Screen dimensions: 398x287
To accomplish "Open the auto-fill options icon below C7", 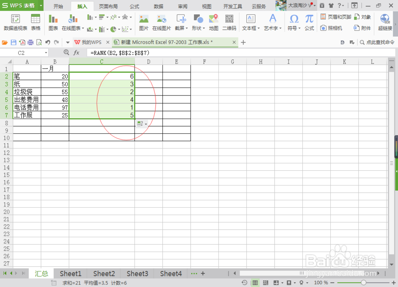I will 142,124.
